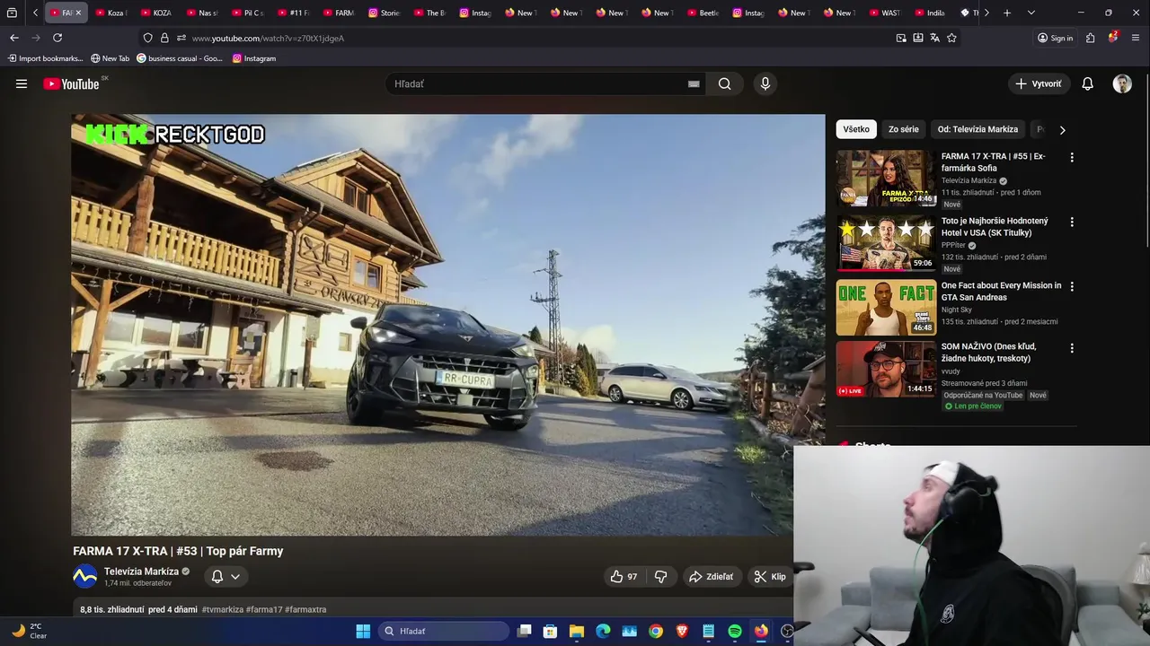This screenshot has height=646, width=1150.
Task: Open options for SOM NAŽIVO video
Action: click(x=1071, y=347)
